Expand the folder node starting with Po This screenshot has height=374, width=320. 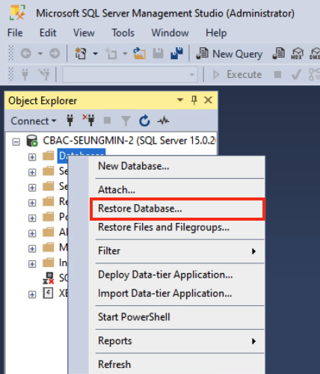[x=32, y=218]
